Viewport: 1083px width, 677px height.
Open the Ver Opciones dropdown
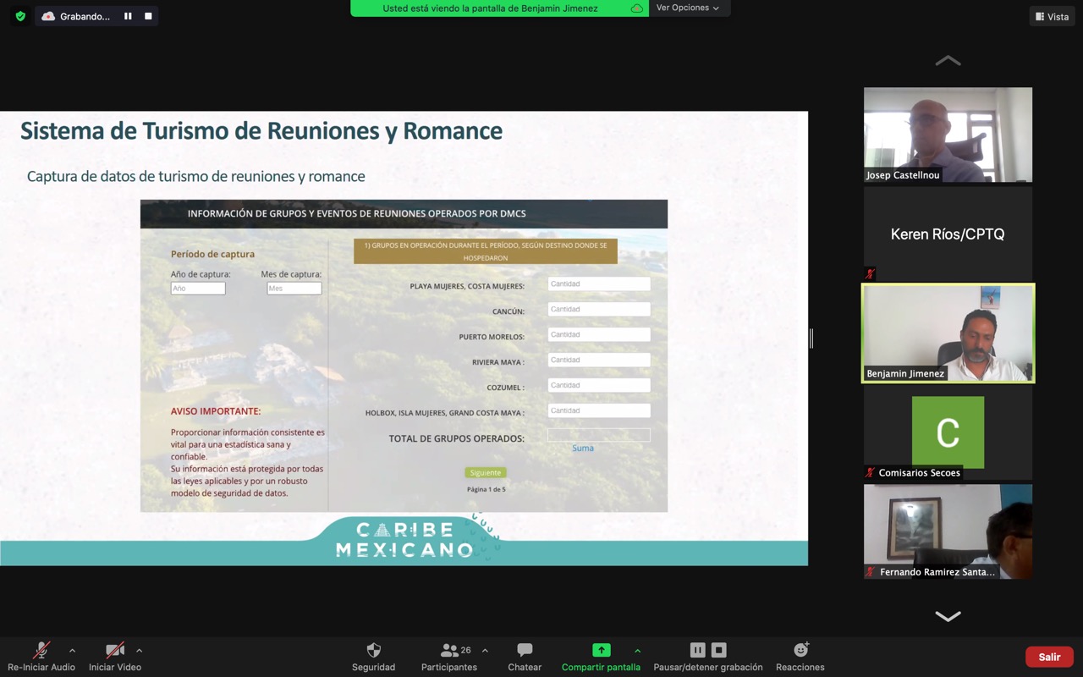(x=688, y=8)
